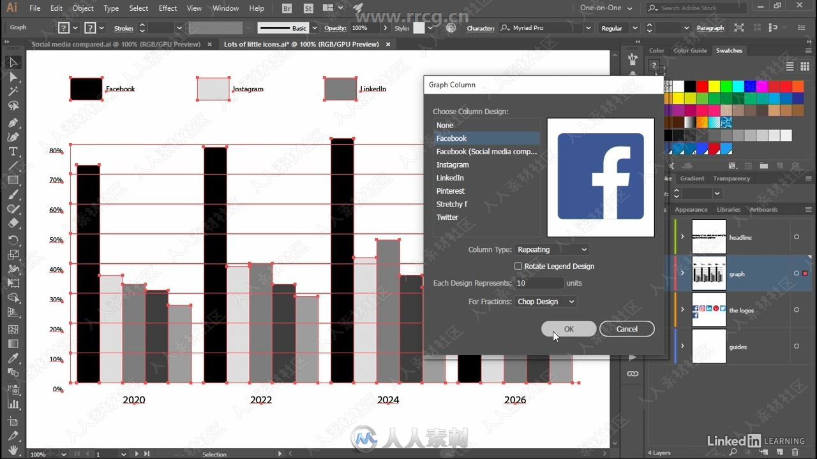Select the Hand tool
Viewport: 817px width, 459px height.
click(x=13, y=449)
